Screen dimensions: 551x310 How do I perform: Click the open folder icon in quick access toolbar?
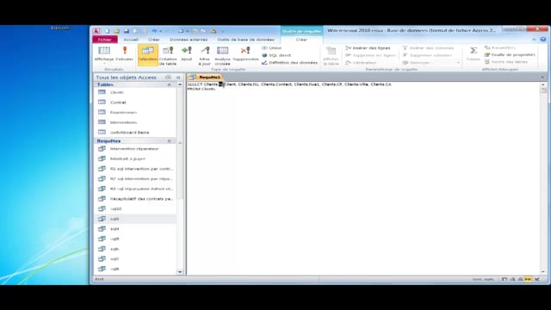117,31
